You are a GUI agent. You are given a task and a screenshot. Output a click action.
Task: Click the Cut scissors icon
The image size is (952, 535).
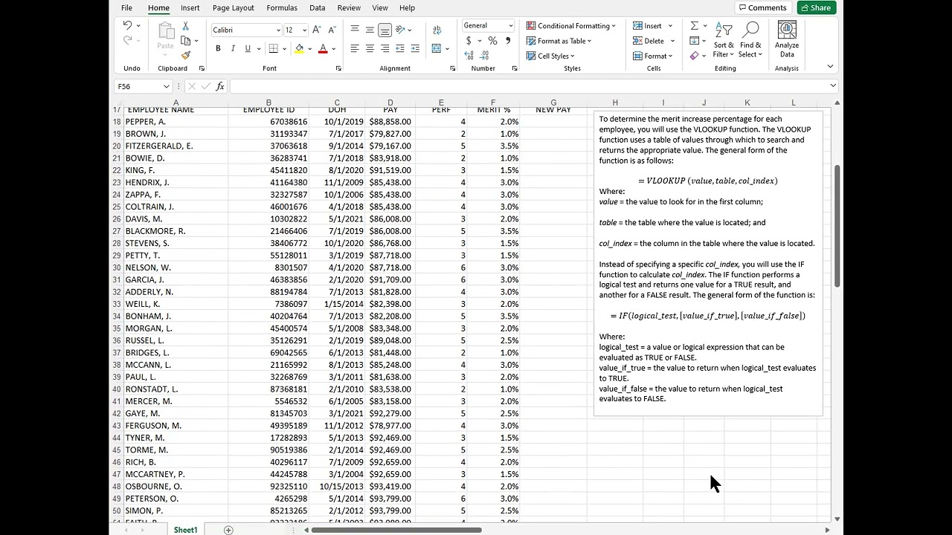click(186, 26)
